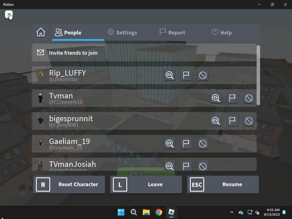Open the muted volume tray icon
The image size is (292, 219).
point(257,212)
